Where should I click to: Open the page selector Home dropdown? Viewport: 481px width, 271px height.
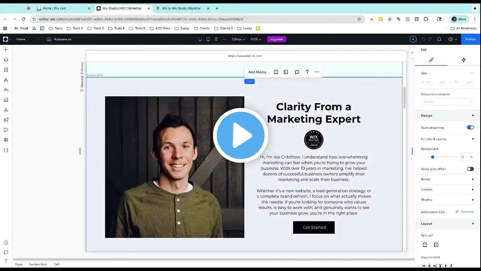tap(27, 39)
